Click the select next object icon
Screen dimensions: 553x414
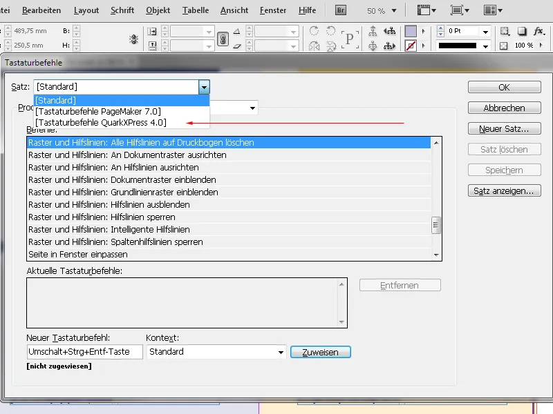point(389,46)
